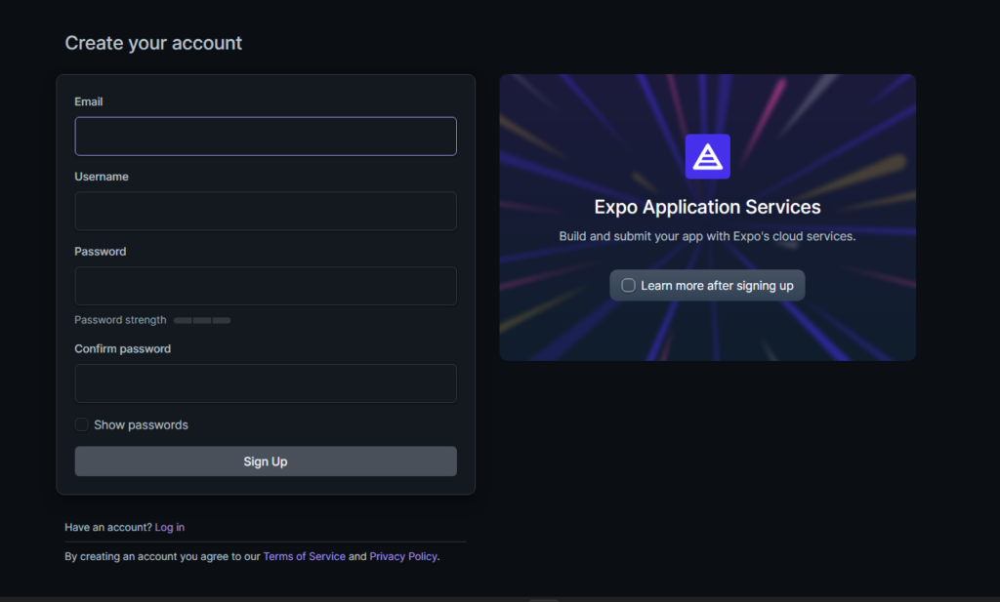Click the "Create your account" heading
Screen dimensions: 1000x602
pyautogui.click(x=153, y=43)
